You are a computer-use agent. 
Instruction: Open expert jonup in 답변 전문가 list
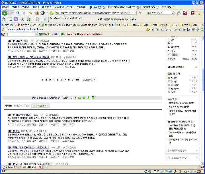pyautogui.click(x=174, y=81)
